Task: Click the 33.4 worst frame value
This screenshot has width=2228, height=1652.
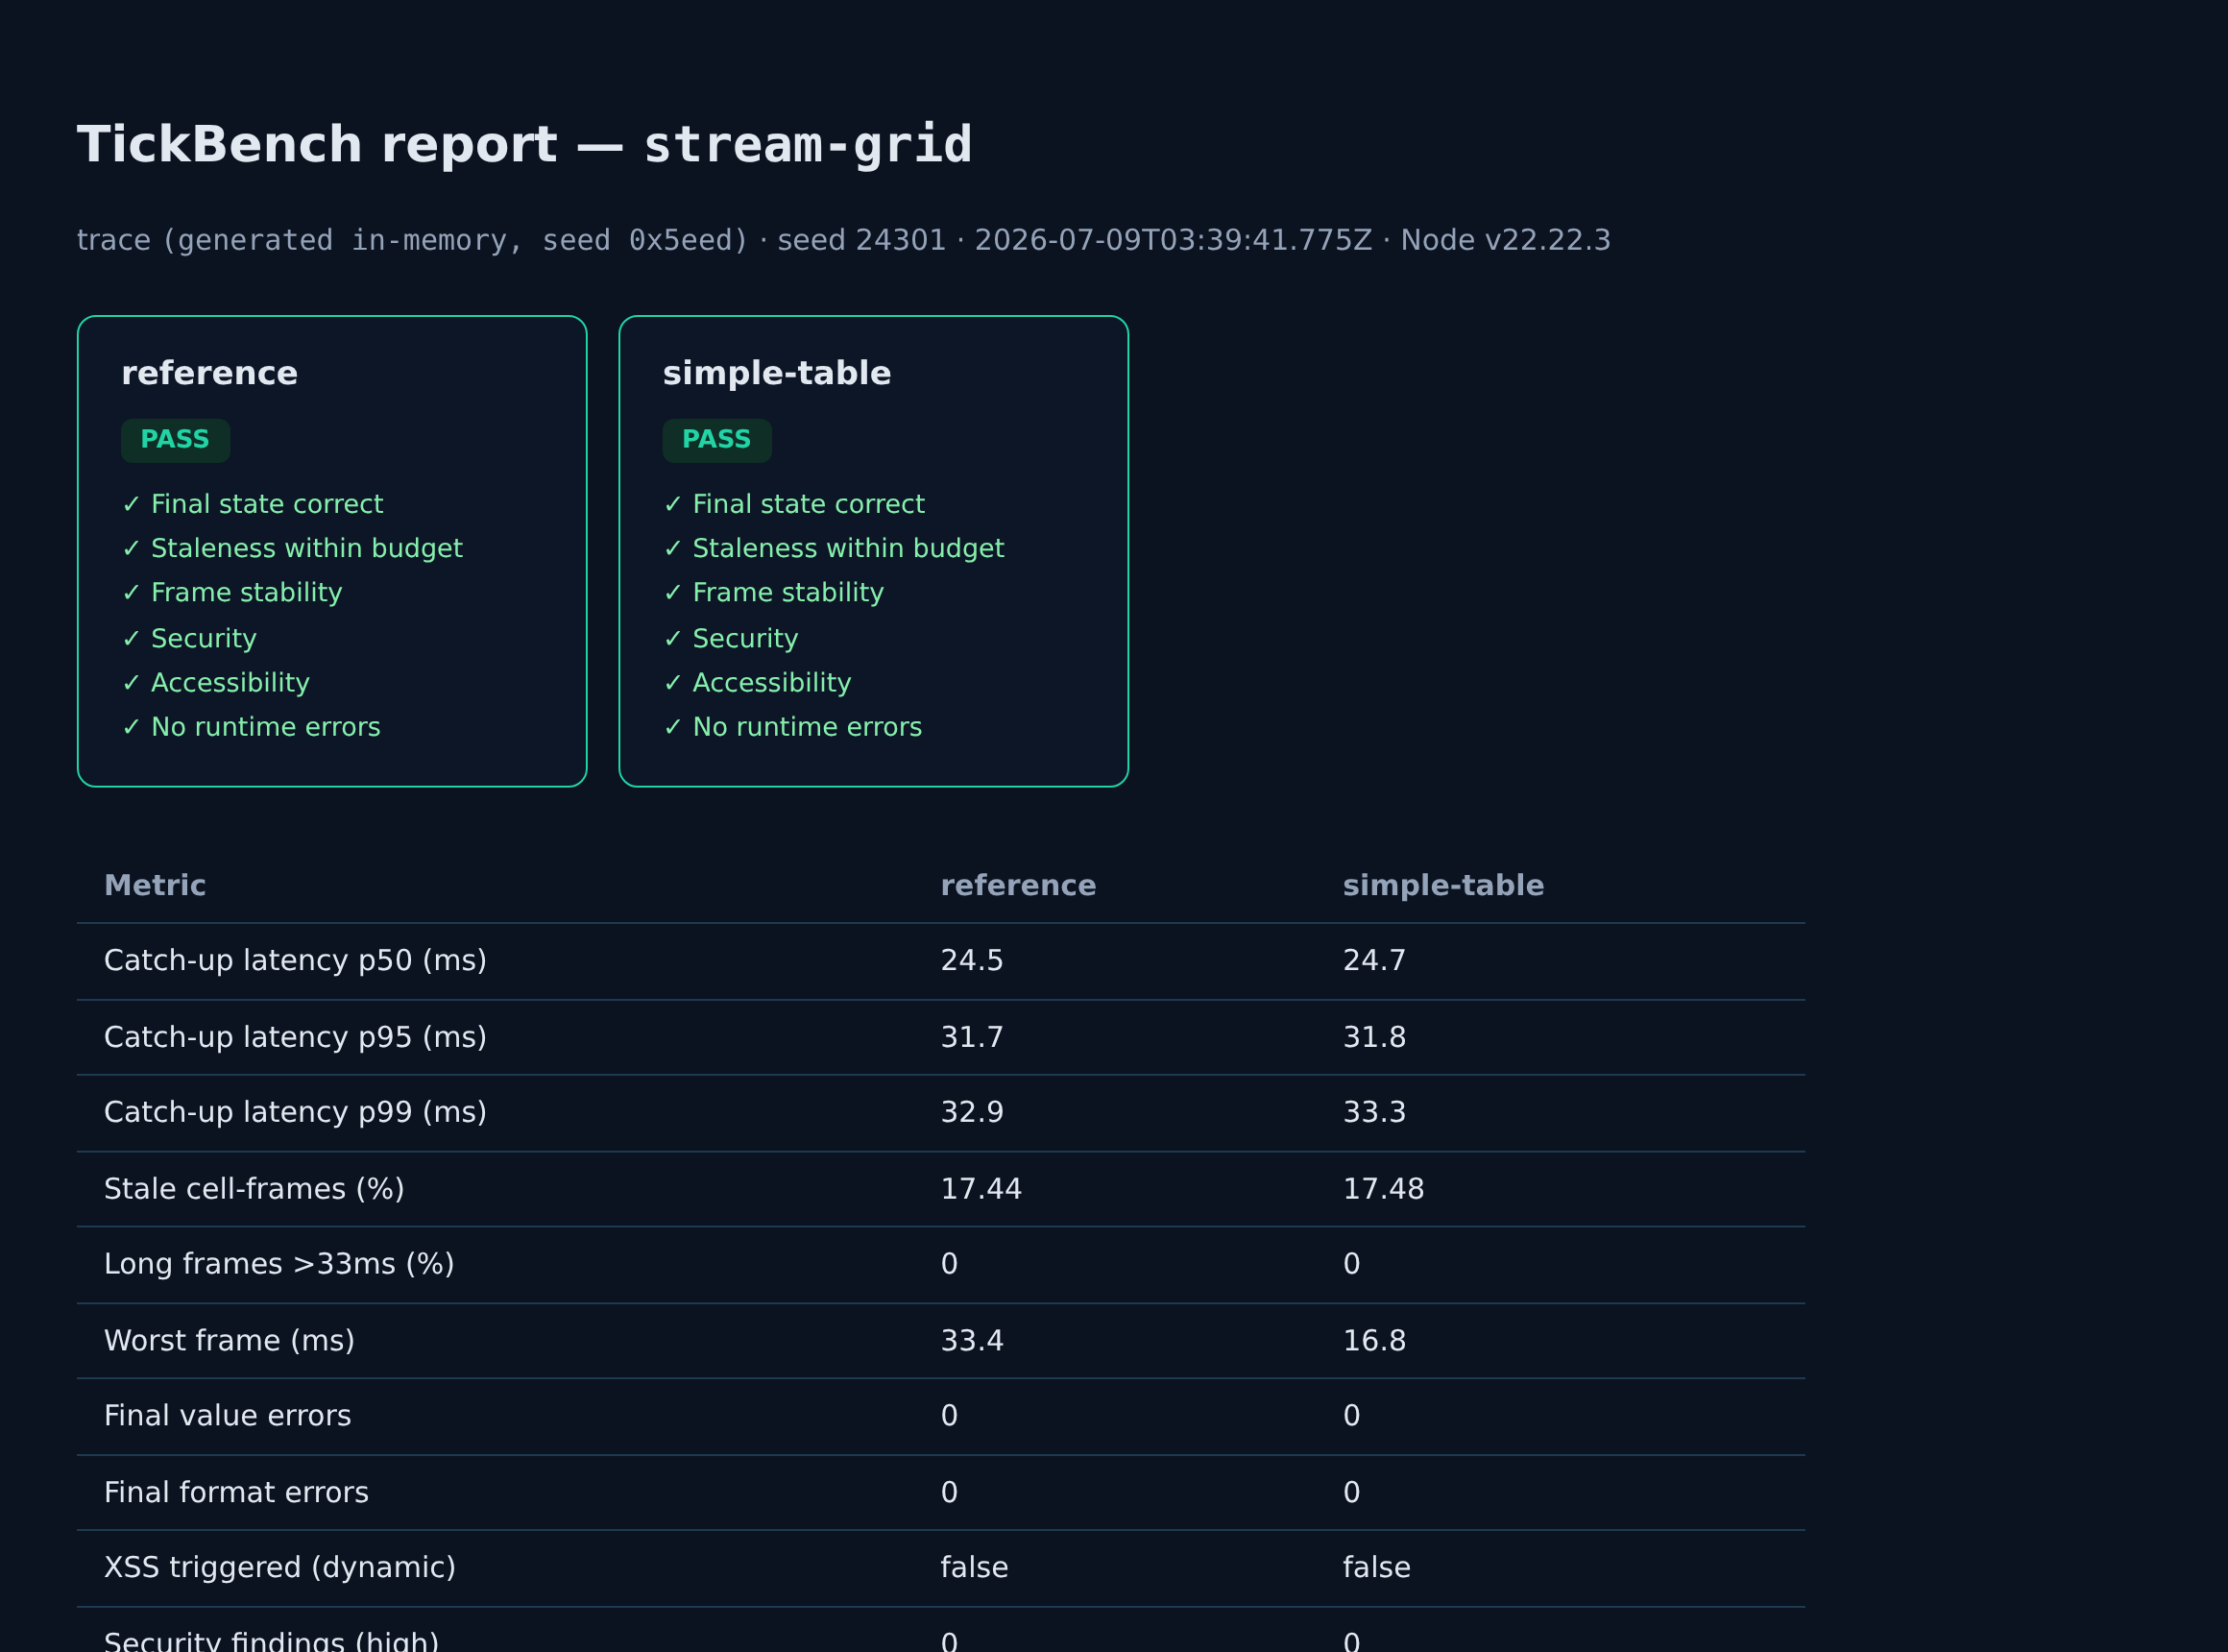Action: 971,1341
